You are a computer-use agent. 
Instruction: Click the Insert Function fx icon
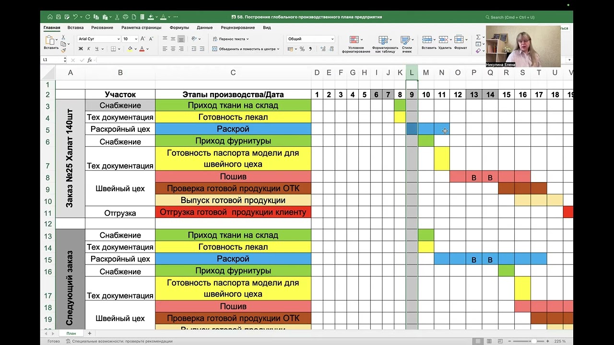(90, 60)
